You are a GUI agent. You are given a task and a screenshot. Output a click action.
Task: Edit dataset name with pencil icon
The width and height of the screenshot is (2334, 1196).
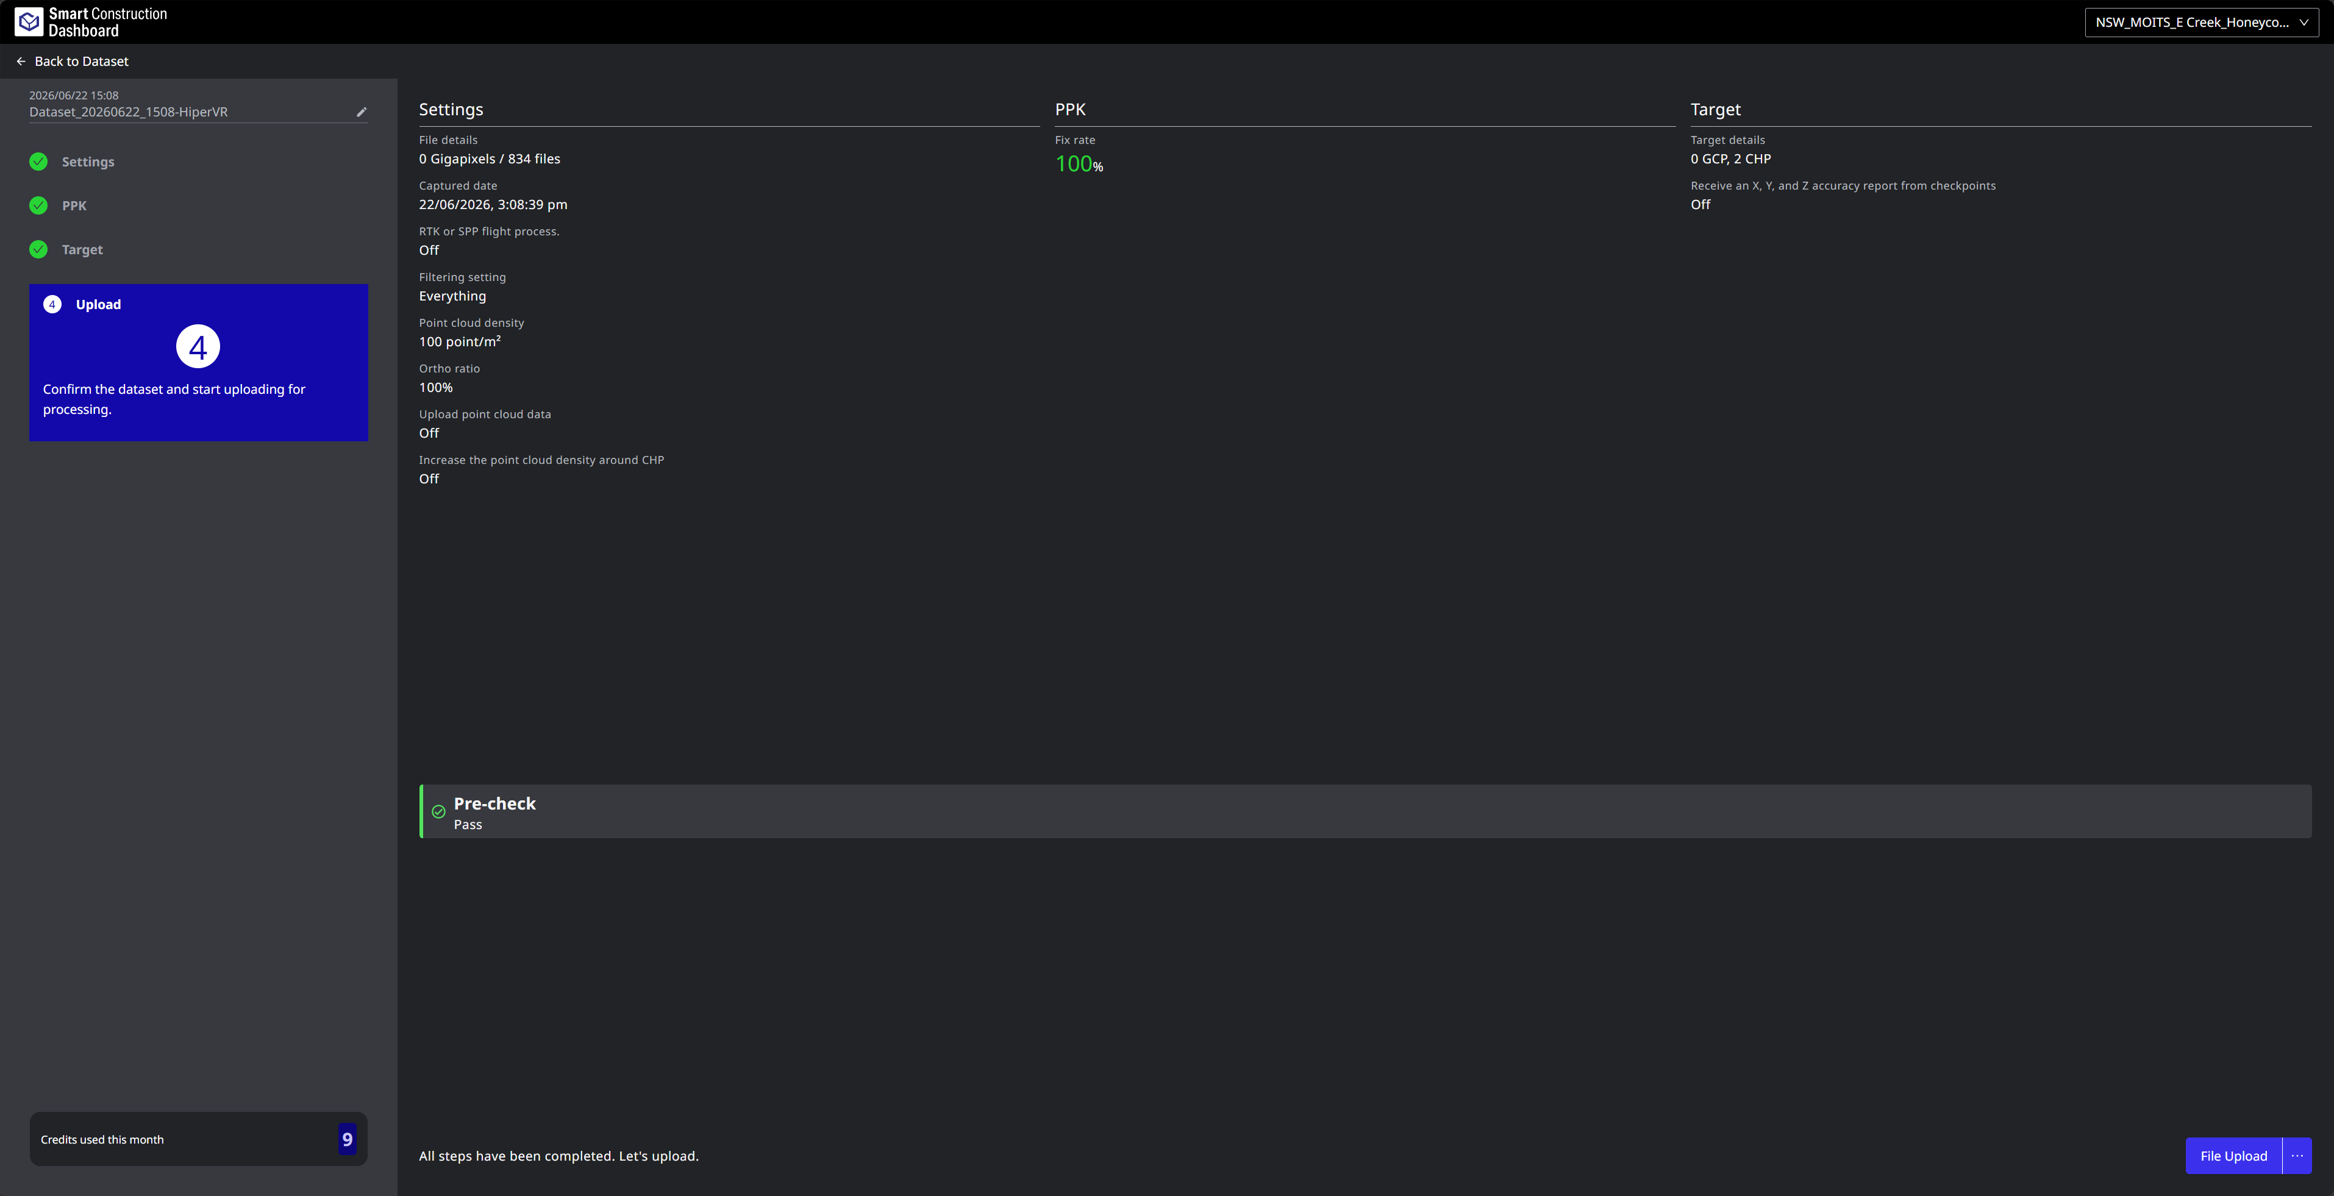(x=362, y=112)
